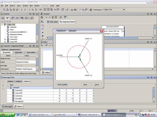Click the Redo arrow in main toolbar
157x117 pixels.
tap(25, 10)
